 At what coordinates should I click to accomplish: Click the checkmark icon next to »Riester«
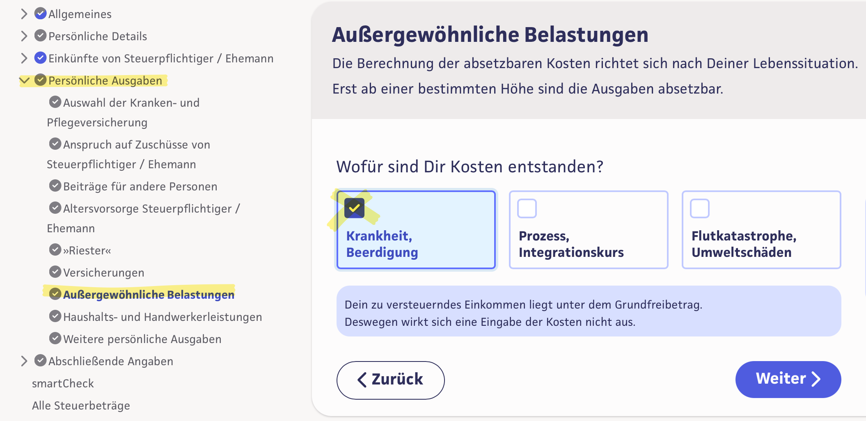pyautogui.click(x=55, y=249)
